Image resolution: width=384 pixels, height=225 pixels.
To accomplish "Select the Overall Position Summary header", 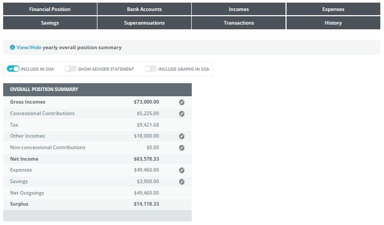I will click(97, 89).
